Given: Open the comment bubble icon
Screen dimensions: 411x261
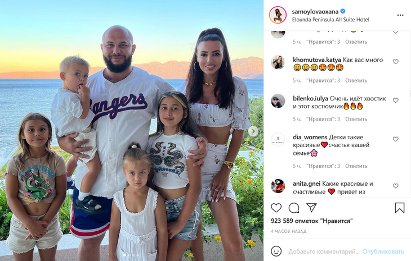Looking at the screenshot, I should 294,208.
